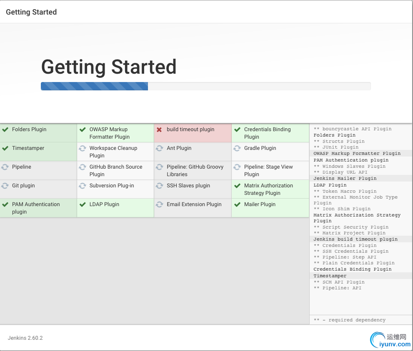The image size is (413, 351).
Task: Click the pending icon for Pipeline: Stage View Plugin
Action: [237, 167]
